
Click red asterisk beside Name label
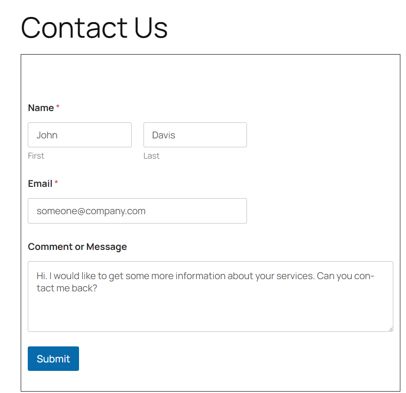pos(58,108)
